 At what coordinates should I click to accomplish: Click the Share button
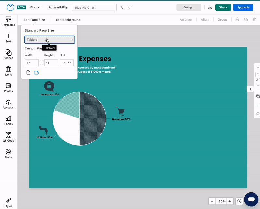[223, 7]
